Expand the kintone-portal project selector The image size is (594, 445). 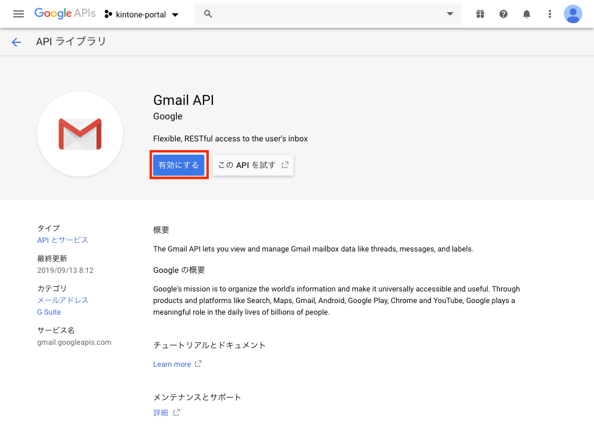(142, 14)
